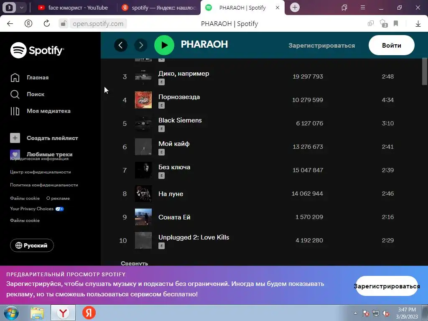Open Любимые треки heart icon

(x=15, y=154)
